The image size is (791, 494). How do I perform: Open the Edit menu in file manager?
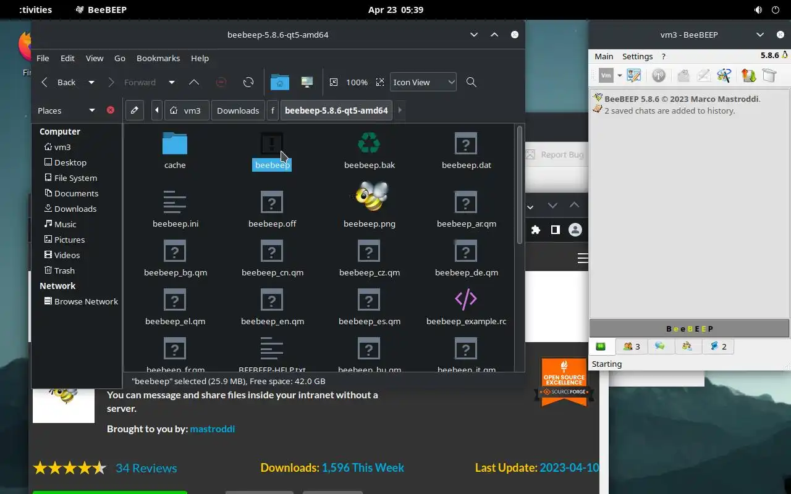coord(67,58)
